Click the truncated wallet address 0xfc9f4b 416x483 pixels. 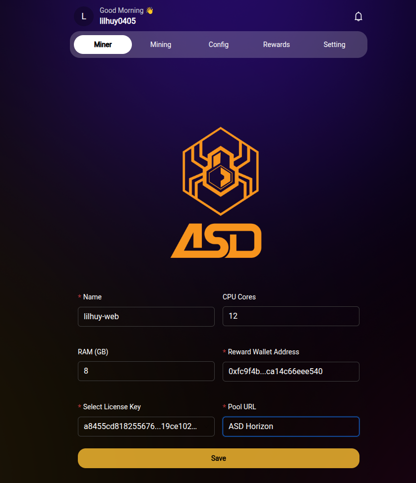click(291, 371)
